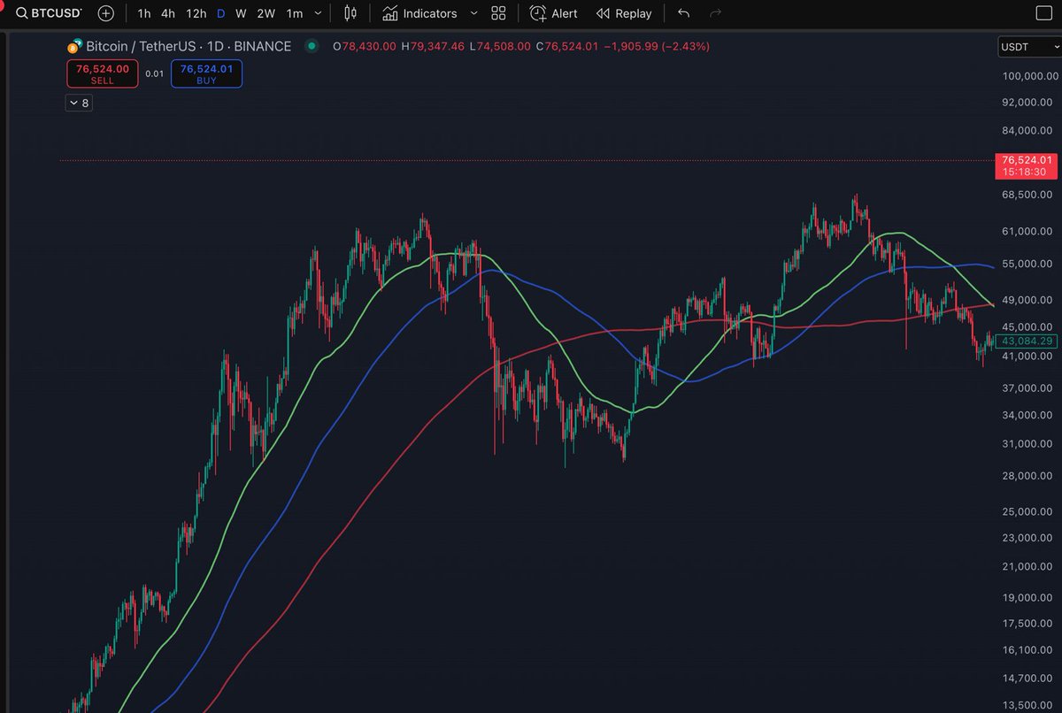Click the green market status dot
Image resolution: width=1062 pixels, height=713 pixels.
pos(312,46)
